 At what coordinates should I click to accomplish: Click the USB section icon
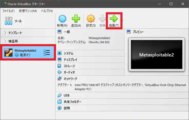click(60, 95)
